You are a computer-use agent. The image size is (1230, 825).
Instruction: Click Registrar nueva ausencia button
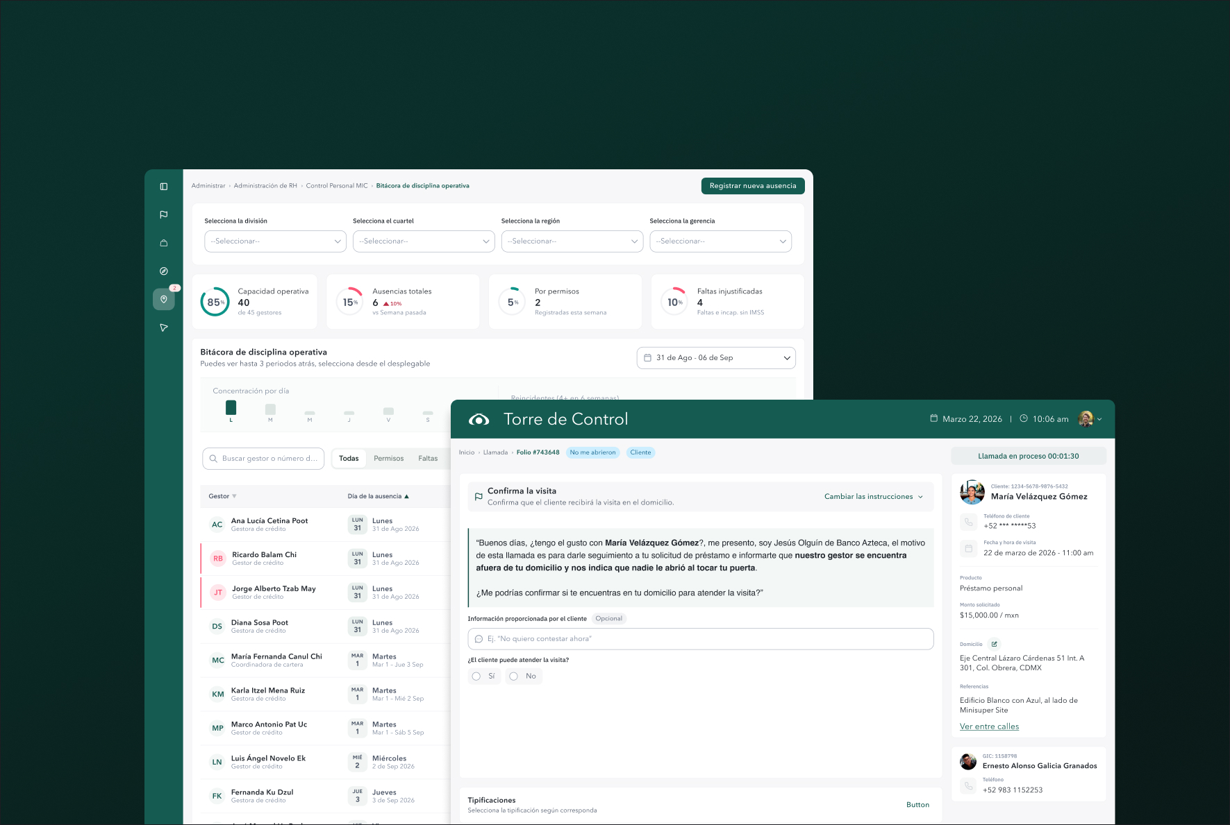click(x=753, y=186)
